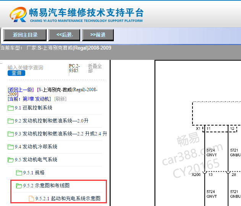Click the PC.2-9385 label
Image resolution: width=241 pixels, height=206 pixels.
(74, 68)
